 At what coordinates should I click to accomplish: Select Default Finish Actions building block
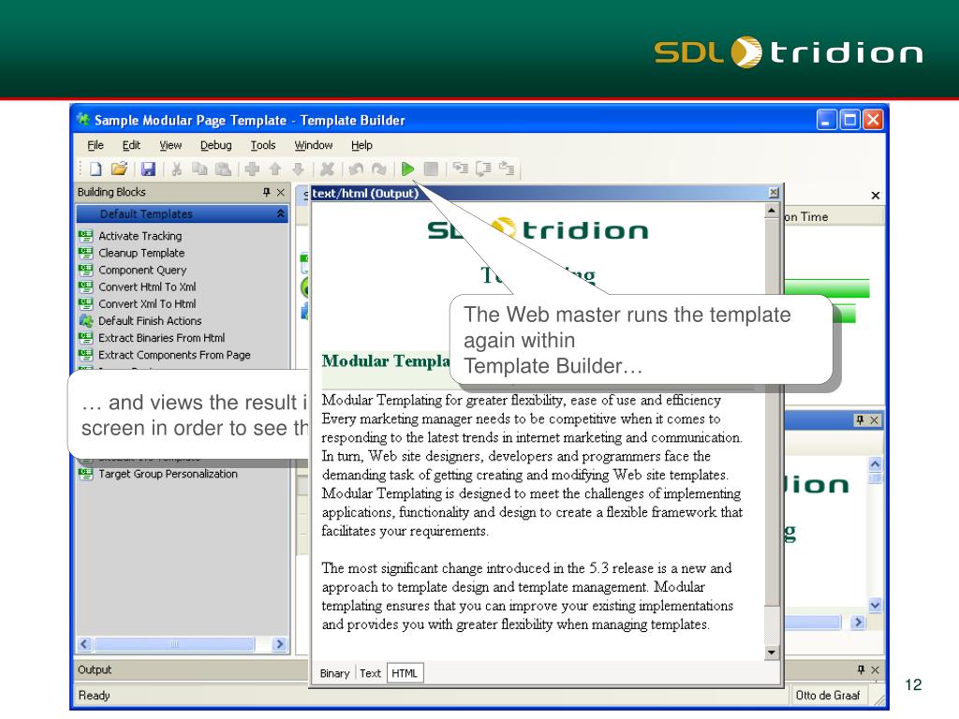150,321
